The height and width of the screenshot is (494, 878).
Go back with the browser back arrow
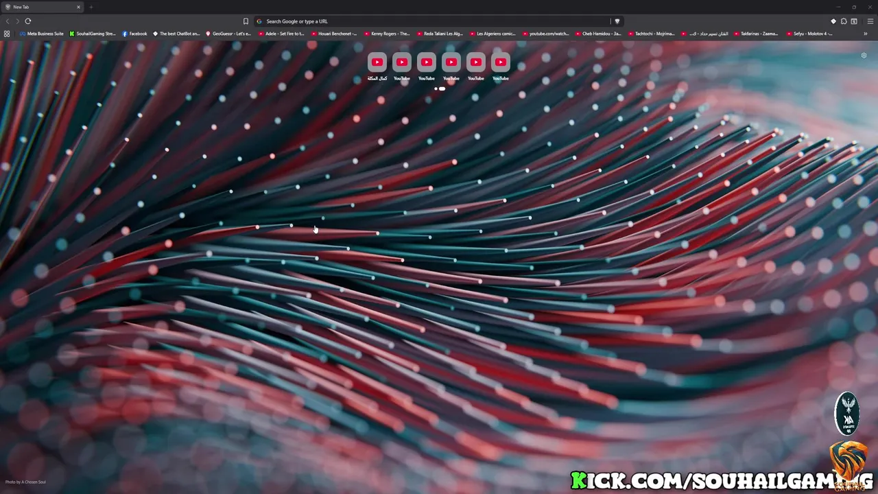point(8,21)
